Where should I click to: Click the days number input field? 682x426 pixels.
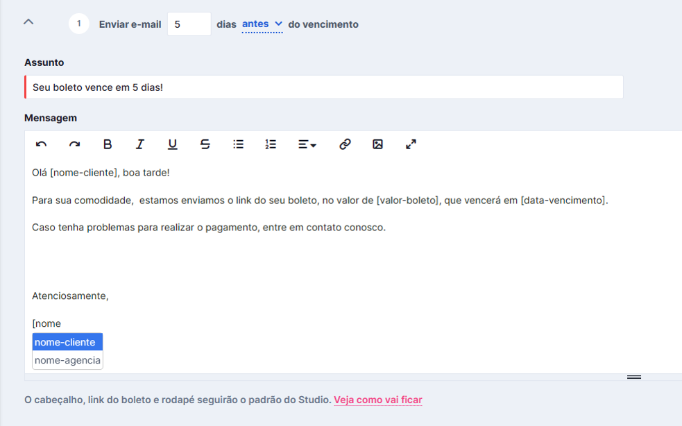[189, 24]
